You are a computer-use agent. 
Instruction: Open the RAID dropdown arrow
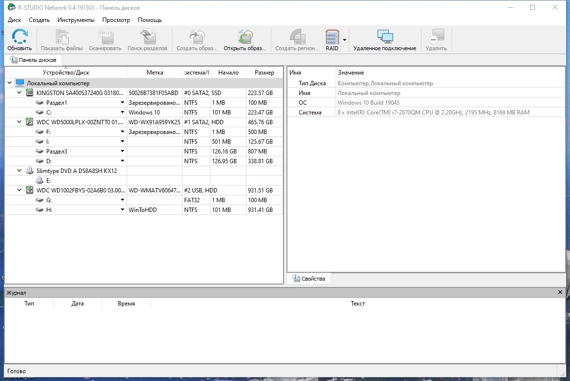coord(344,40)
